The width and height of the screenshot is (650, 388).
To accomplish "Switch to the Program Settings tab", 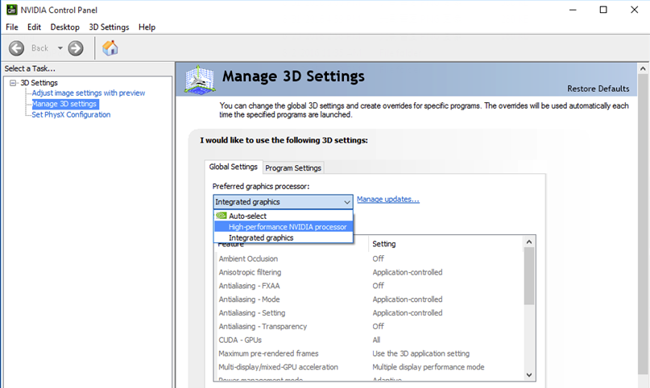I will [293, 167].
